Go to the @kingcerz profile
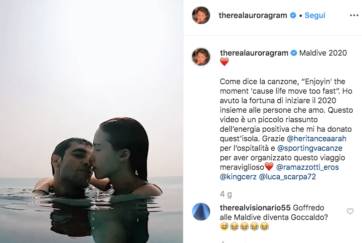Image resolution: width=362 pixels, height=243 pixels. point(238,177)
